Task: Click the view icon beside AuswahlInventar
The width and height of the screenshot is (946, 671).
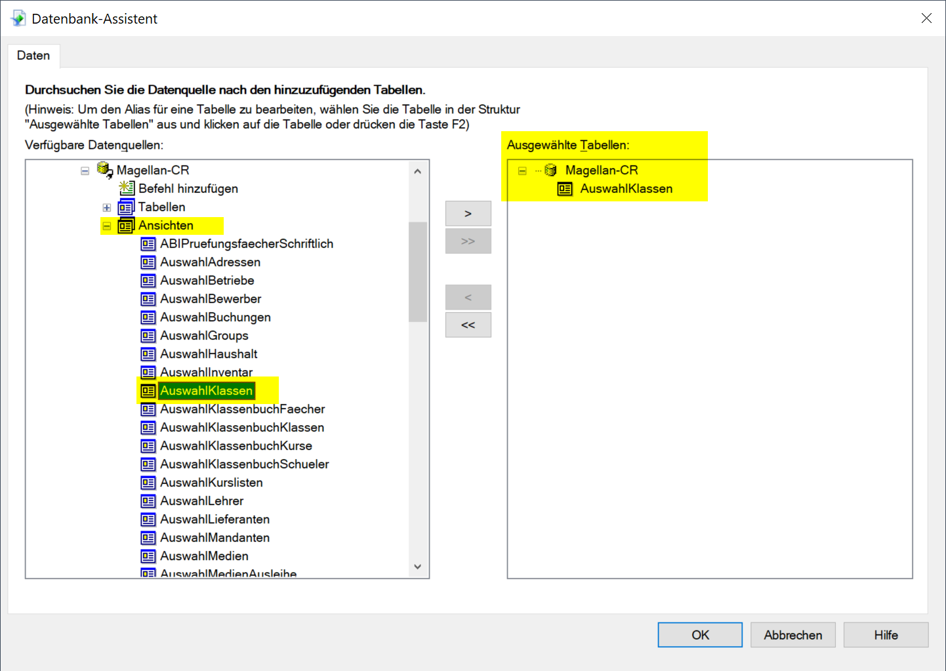Action: (148, 373)
